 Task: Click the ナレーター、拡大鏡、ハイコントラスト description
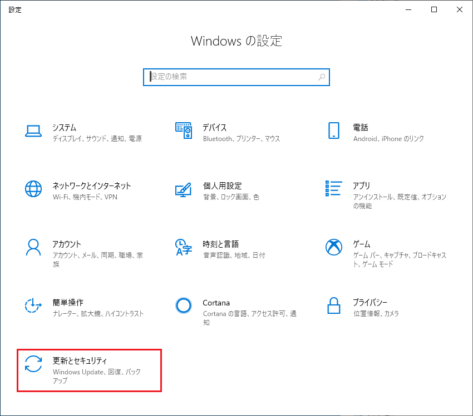[98, 314]
